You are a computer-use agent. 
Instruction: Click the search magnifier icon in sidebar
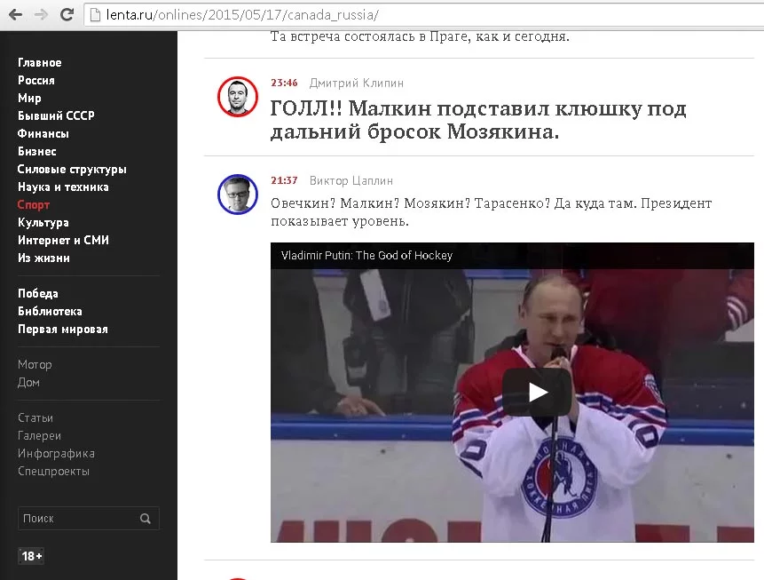coord(146,519)
